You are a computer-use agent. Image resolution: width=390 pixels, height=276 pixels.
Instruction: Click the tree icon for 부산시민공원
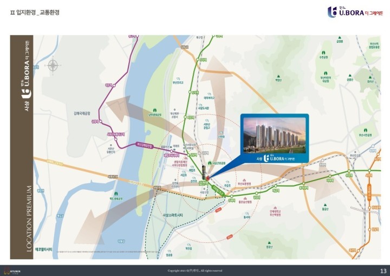(x=366, y=130)
